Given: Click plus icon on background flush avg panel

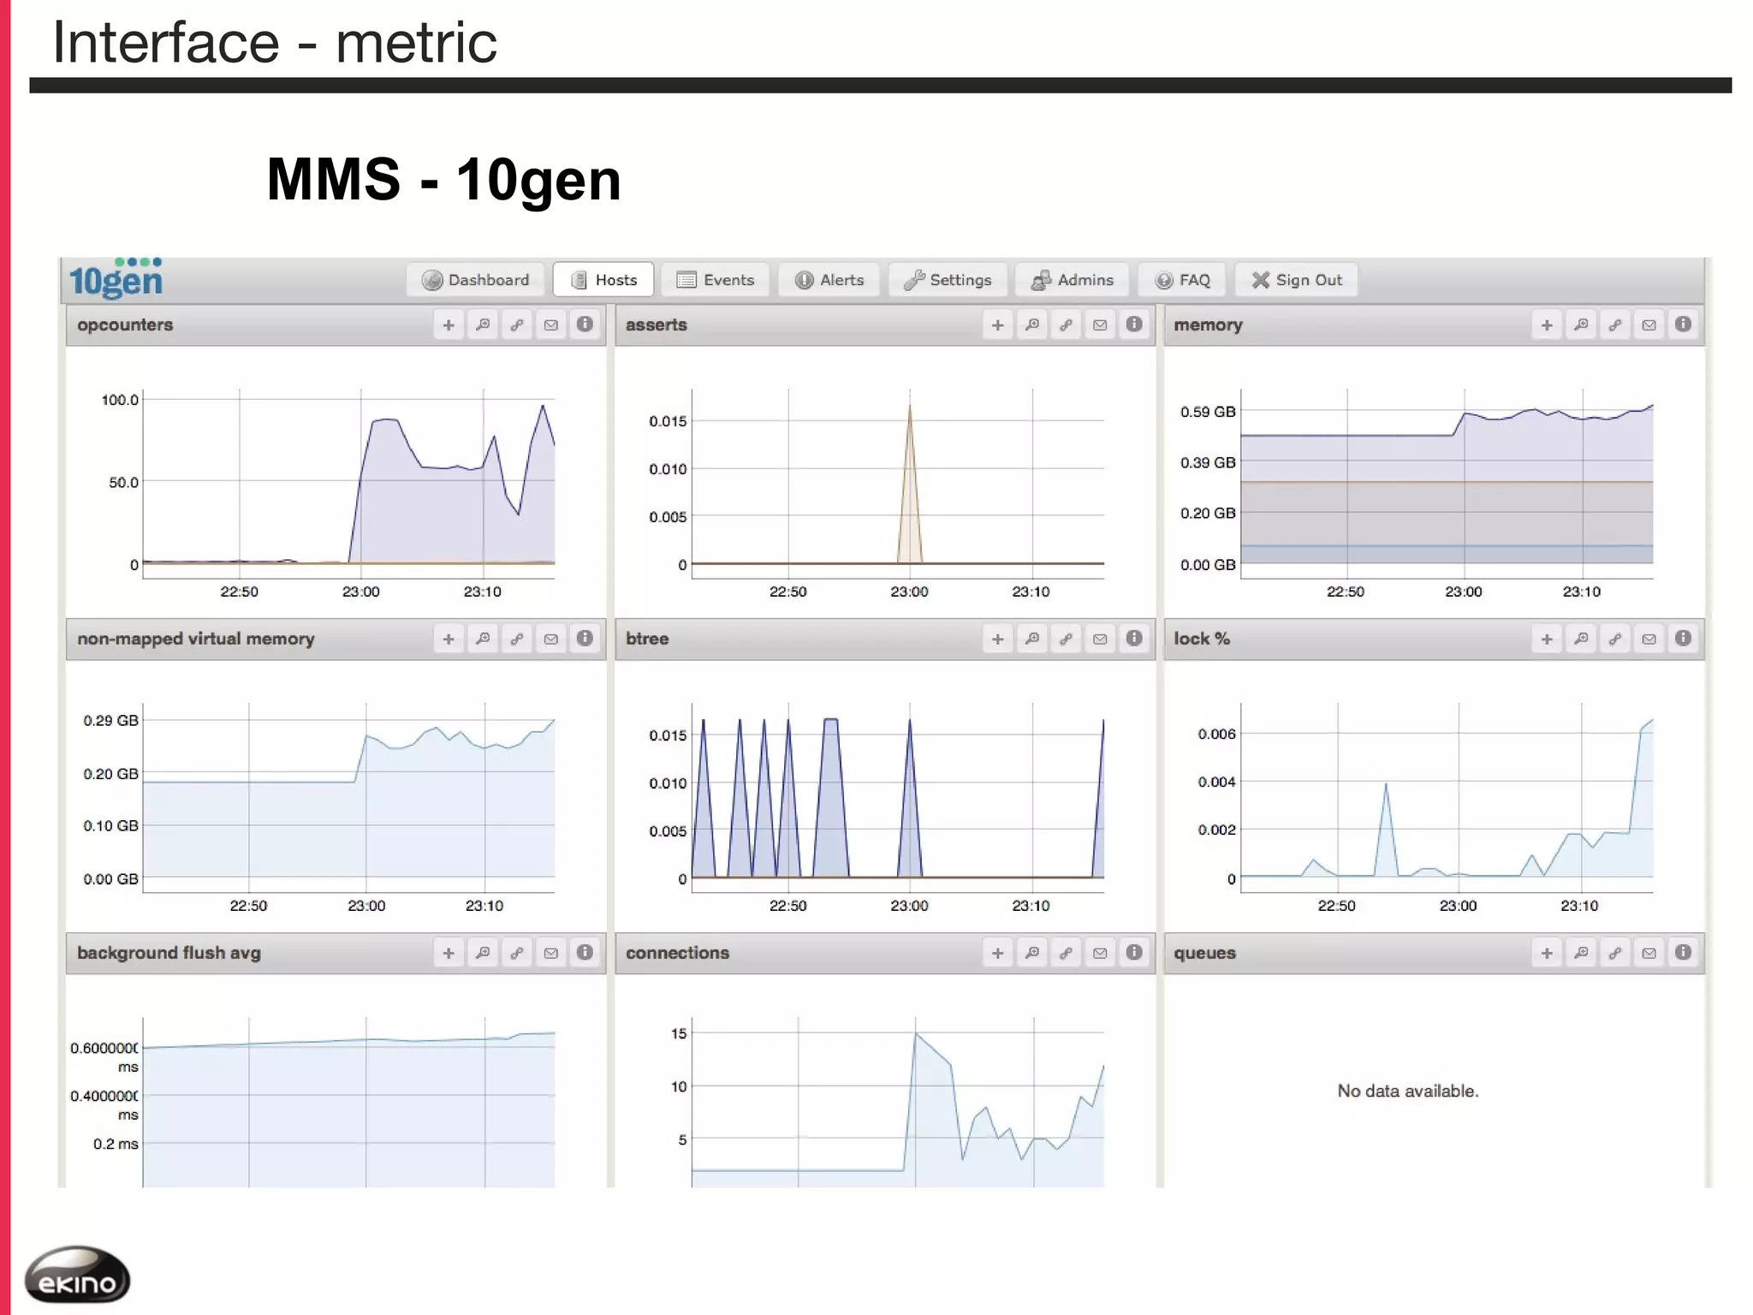Looking at the screenshot, I should click(x=449, y=954).
